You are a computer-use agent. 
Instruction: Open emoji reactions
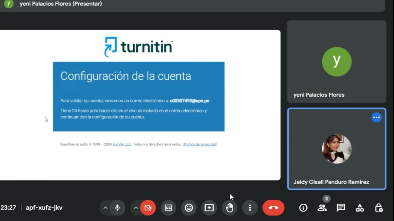tap(189, 208)
